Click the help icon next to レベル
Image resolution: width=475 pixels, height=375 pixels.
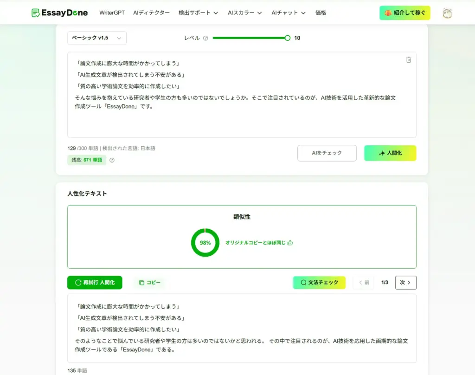205,38
